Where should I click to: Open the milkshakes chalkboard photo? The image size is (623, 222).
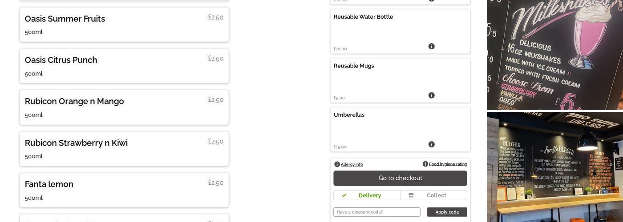[x=554, y=55]
